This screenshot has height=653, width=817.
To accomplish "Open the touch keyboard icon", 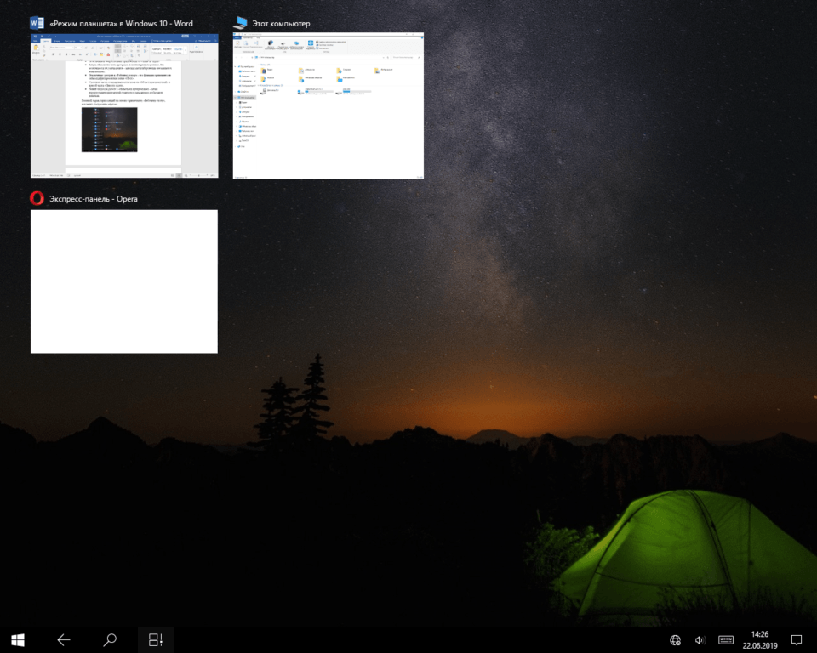I will 726,640.
